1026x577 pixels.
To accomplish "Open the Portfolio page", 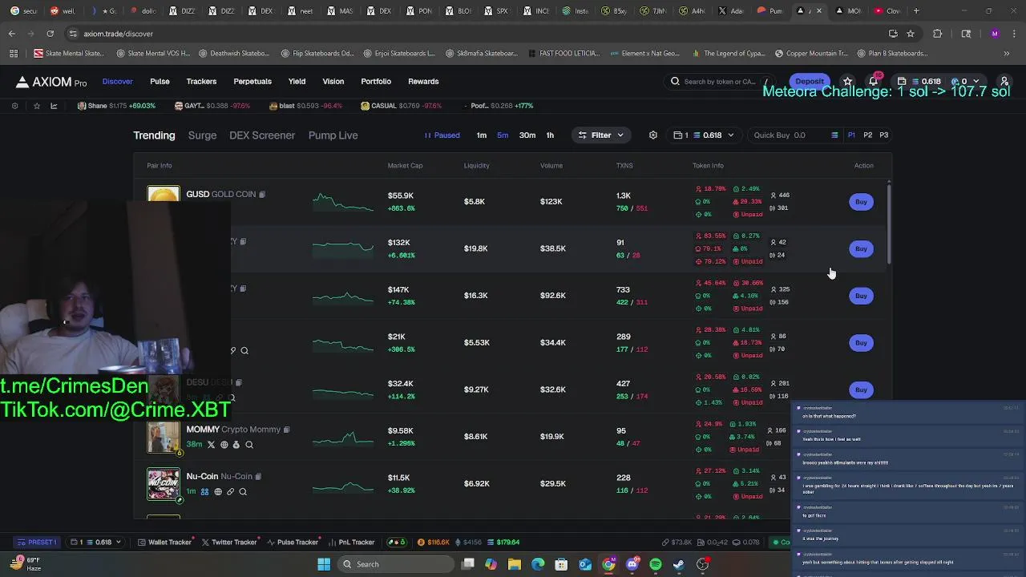I will click(376, 81).
